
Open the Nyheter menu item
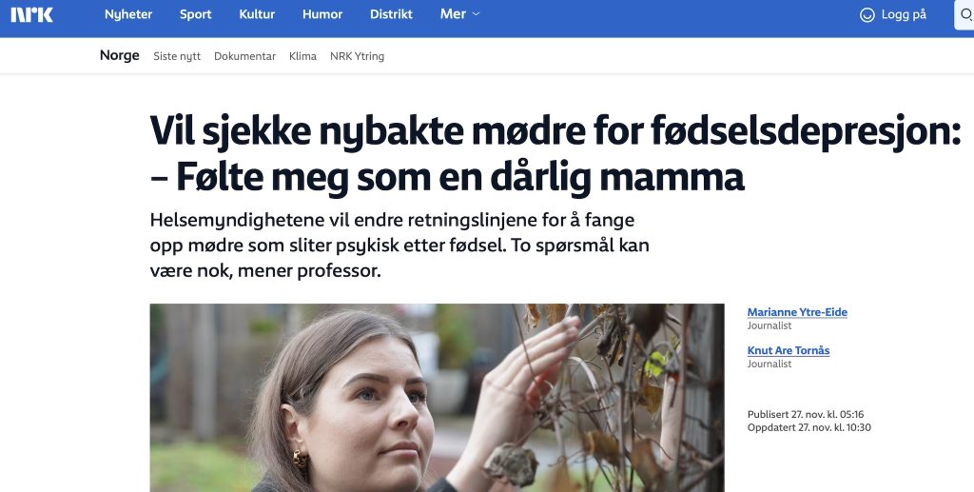[128, 15]
